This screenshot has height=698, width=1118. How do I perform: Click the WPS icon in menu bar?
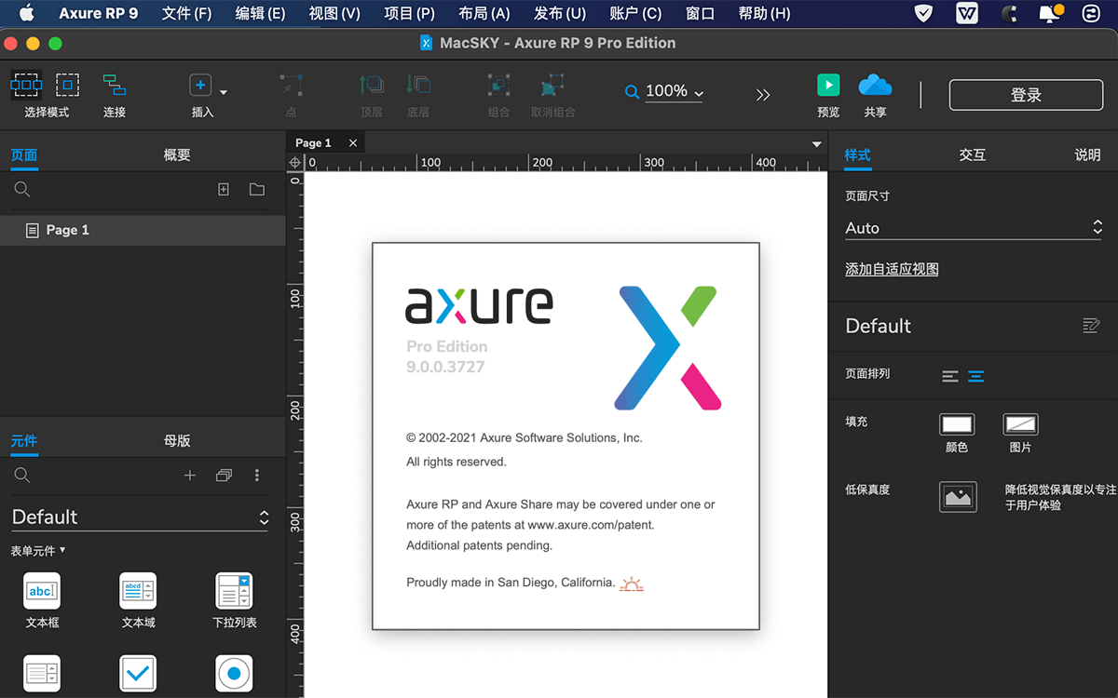pyautogui.click(x=967, y=13)
